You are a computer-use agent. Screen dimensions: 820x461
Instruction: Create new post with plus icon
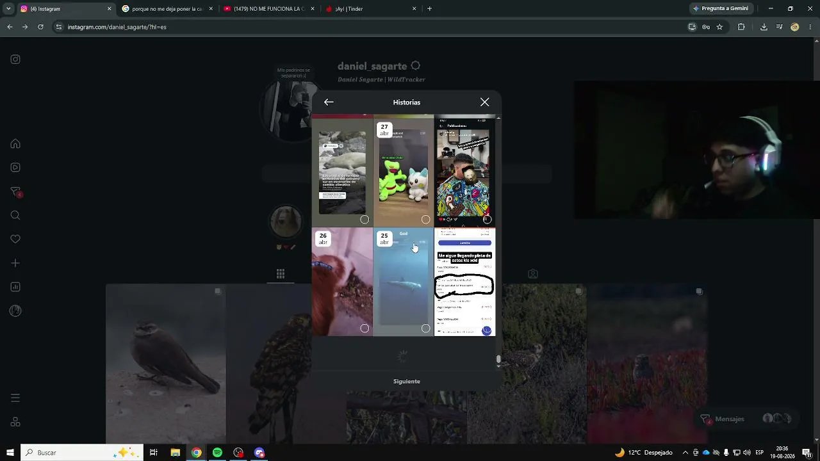(x=15, y=263)
